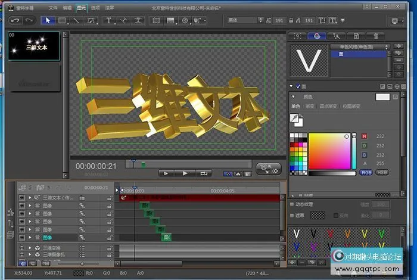The image size is (417, 280).
Task: Click the RGB color mode button
Action: [x=366, y=172]
